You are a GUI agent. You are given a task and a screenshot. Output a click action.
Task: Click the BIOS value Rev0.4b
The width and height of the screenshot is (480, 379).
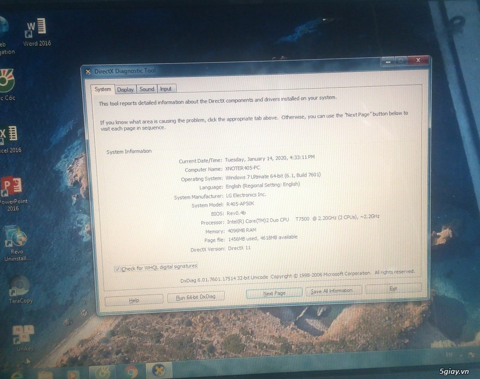point(236,213)
